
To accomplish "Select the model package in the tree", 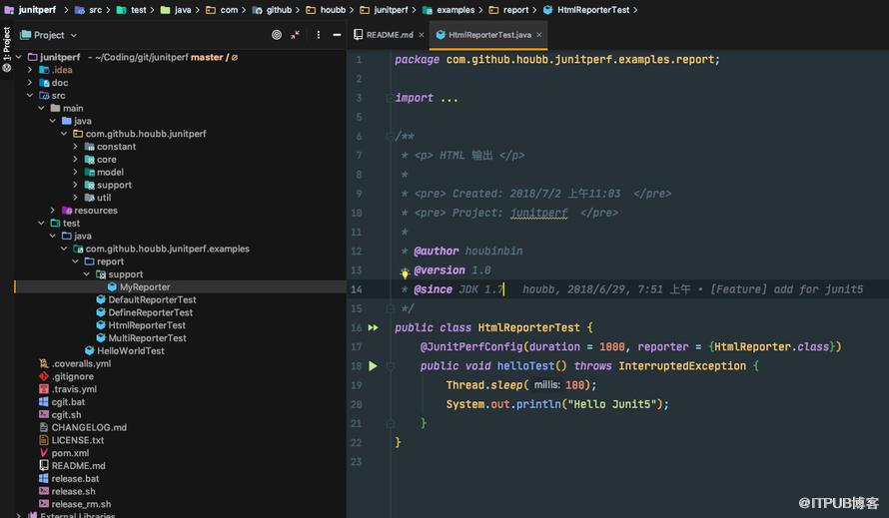I will 110,172.
